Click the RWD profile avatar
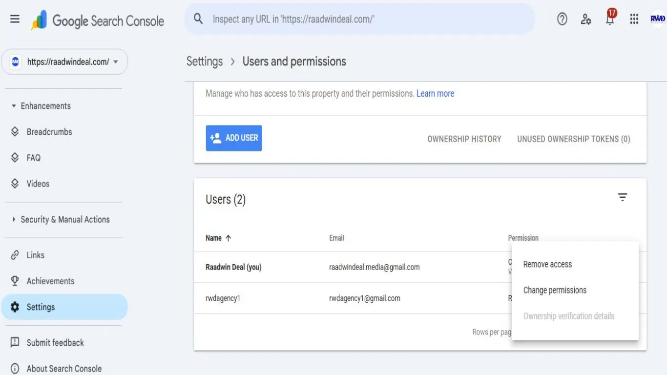The height and width of the screenshot is (375, 667). click(656, 19)
